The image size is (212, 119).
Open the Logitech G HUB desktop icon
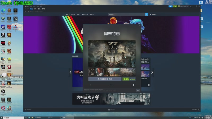[x=3, y=93]
